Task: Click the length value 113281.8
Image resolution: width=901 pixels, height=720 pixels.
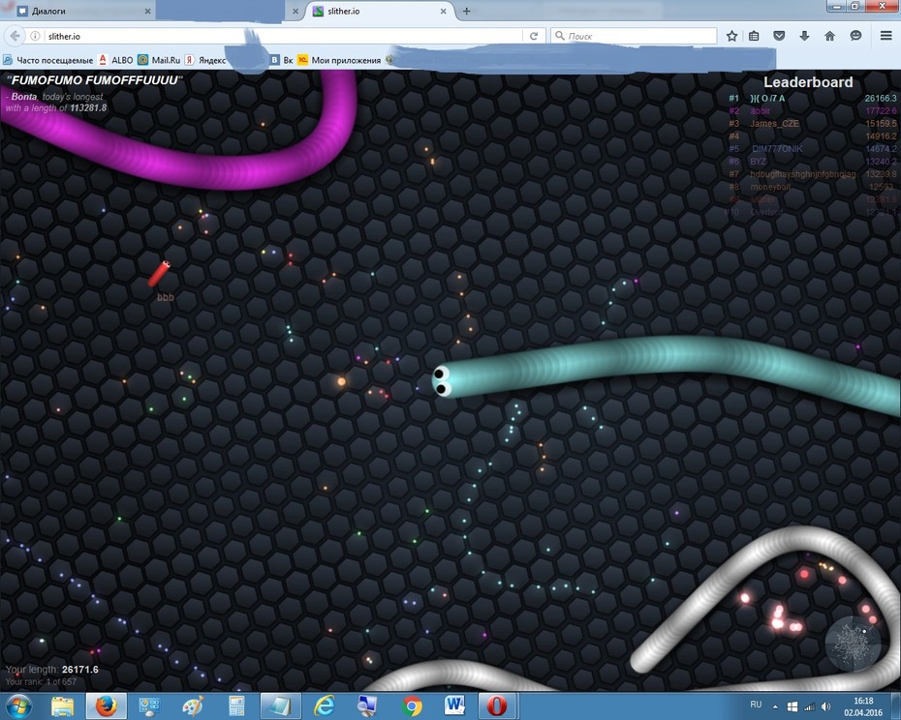Action: [x=88, y=108]
